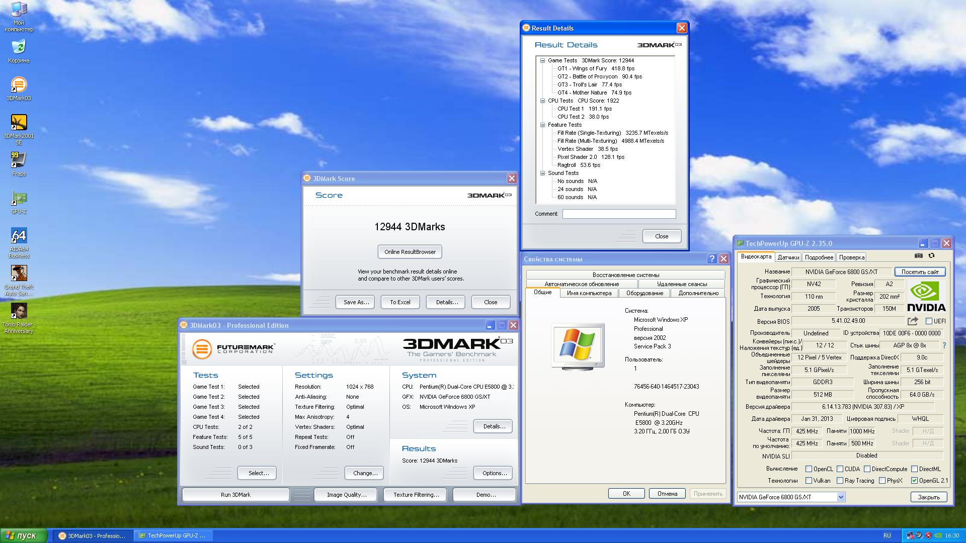Click the GPU-Z screenshot camera icon
Screen dimensions: 966x543
[x=918, y=256]
